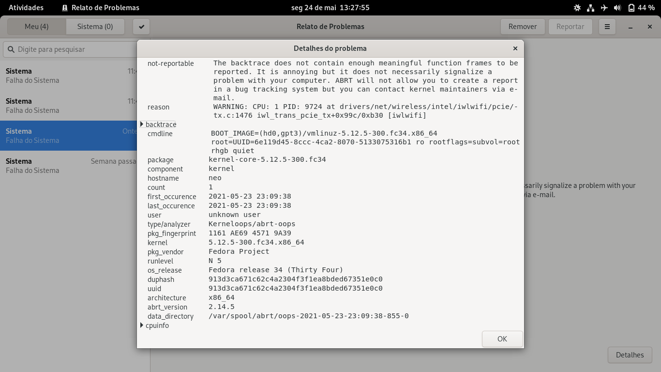Screen dimensions: 661x372
Task: Open the hamburger menu in the header bar
Action: [x=607, y=27]
